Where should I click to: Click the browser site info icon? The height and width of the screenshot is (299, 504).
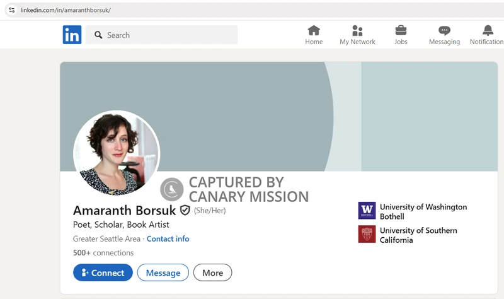pos(12,10)
